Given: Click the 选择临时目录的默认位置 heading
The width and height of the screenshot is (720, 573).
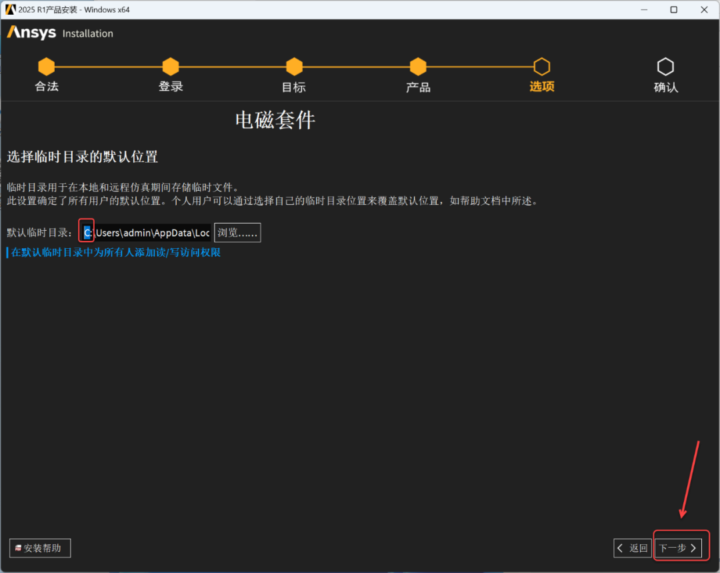Looking at the screenshot, I should [82, 157].
